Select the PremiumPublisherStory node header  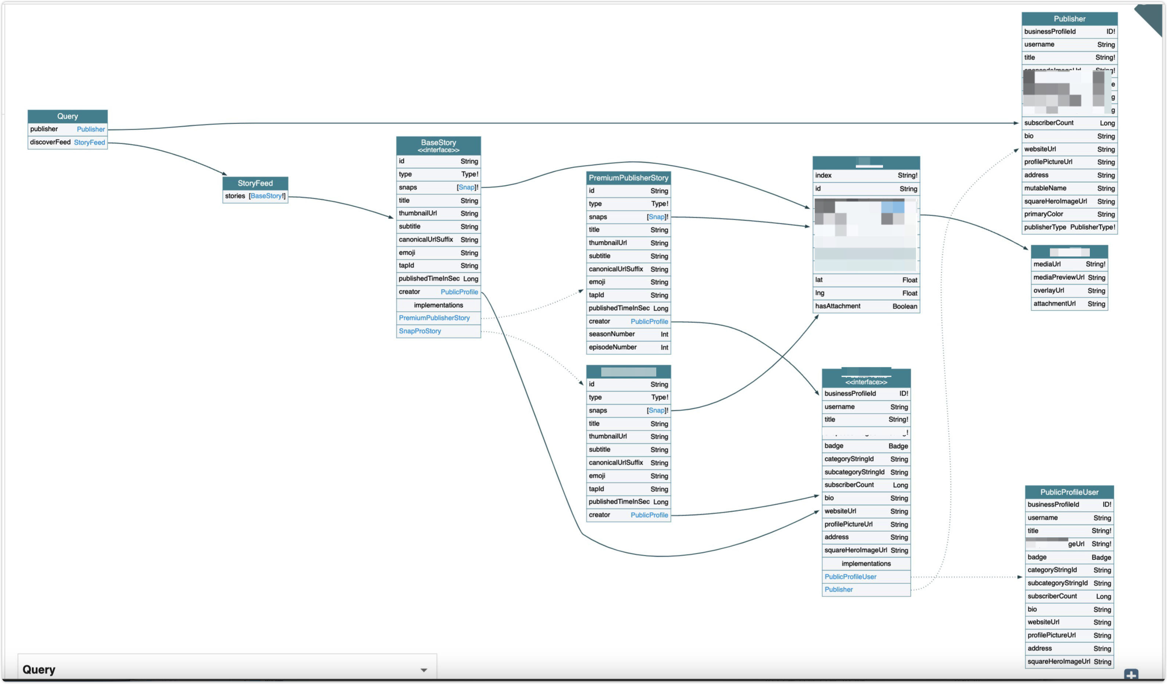click(x=628, y=178)
